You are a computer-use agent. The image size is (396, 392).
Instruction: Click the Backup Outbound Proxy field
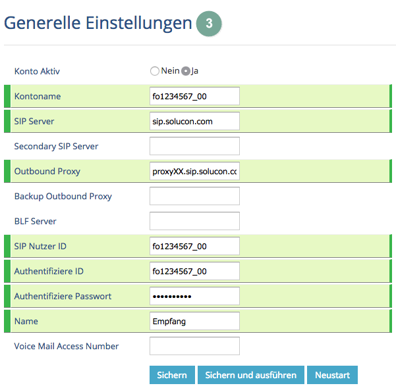pos(194,196)
